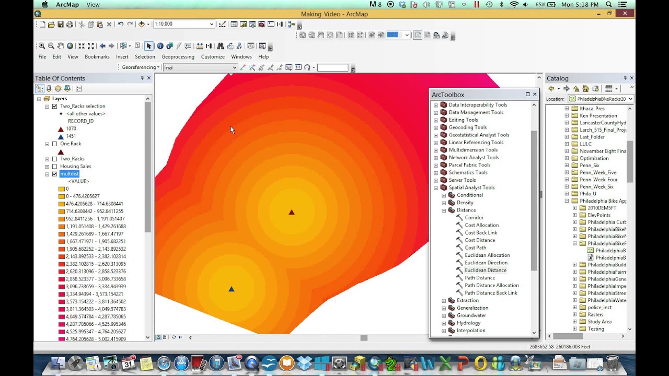
Task: Turn on the Two_Racks layer
Action: point(54,159)
